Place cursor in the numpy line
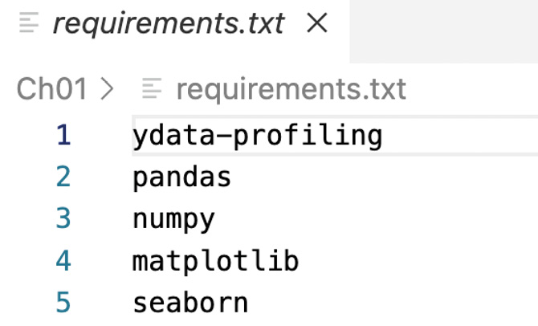Viewport: 538px width, 326px height. 173,220
